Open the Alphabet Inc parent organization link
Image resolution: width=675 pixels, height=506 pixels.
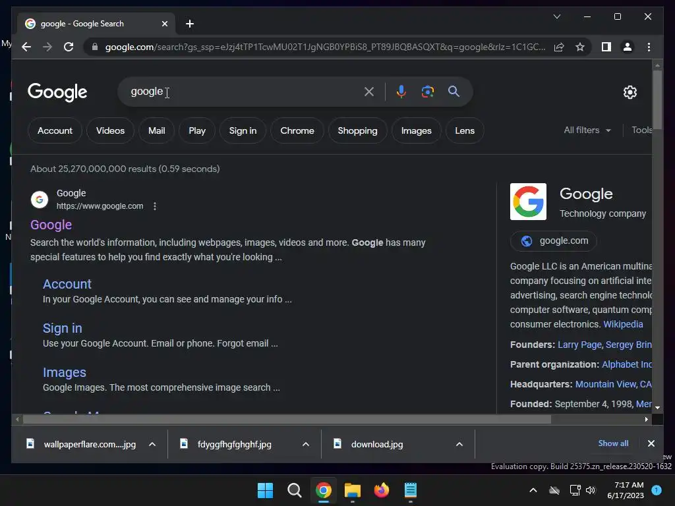tap(627, 364)
